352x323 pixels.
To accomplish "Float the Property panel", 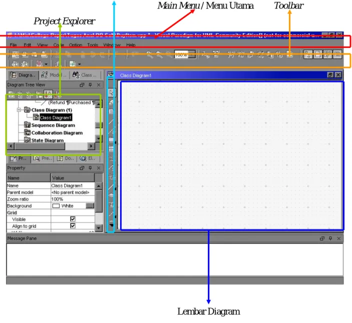I will tap(82, 168).
